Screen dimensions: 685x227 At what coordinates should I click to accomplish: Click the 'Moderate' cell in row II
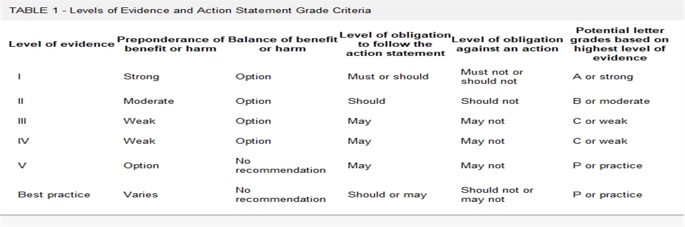click(x=149, y=101)
